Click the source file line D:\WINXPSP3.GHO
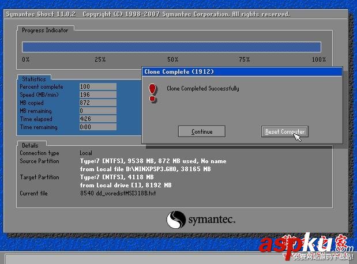This screenshot has width=357, height=264. click(x=145, y=169)
